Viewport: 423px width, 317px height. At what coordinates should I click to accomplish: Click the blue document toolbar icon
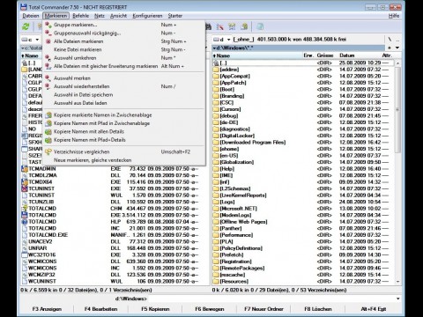click(260, 26)
